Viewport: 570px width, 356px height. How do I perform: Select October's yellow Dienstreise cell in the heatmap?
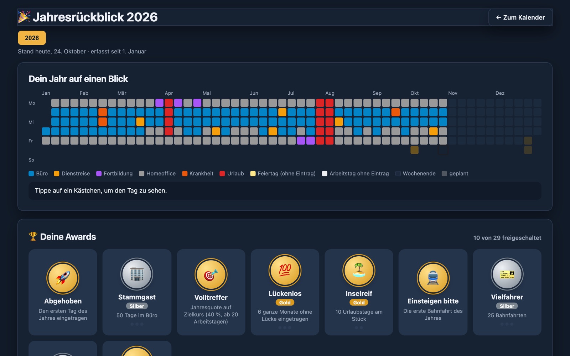[x=434, y=131]
